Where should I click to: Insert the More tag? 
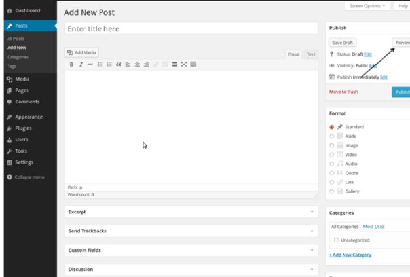tap(175, 64)
